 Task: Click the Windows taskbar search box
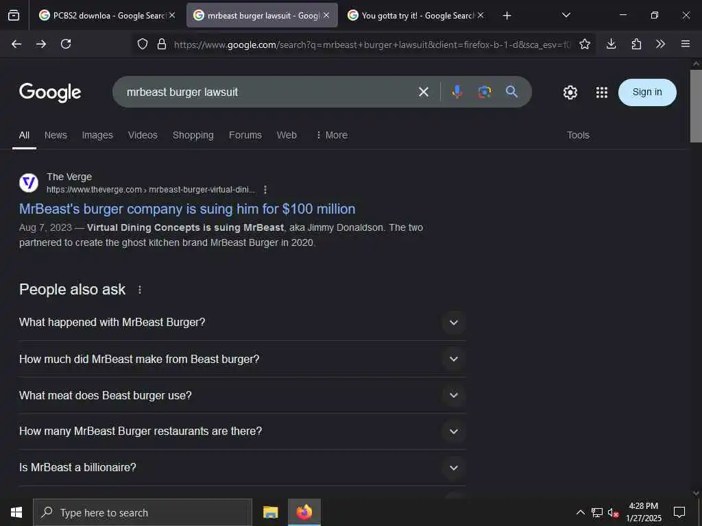(143, 512)
